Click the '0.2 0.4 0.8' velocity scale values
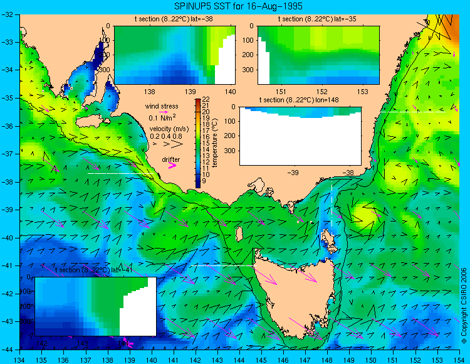 pyautogui.click(x=166, y=137)
